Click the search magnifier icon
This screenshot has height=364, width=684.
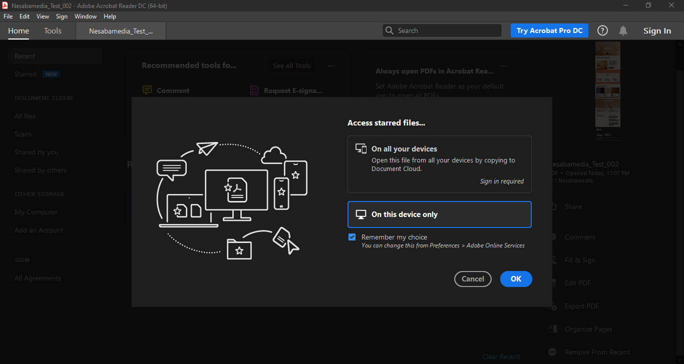390,30
